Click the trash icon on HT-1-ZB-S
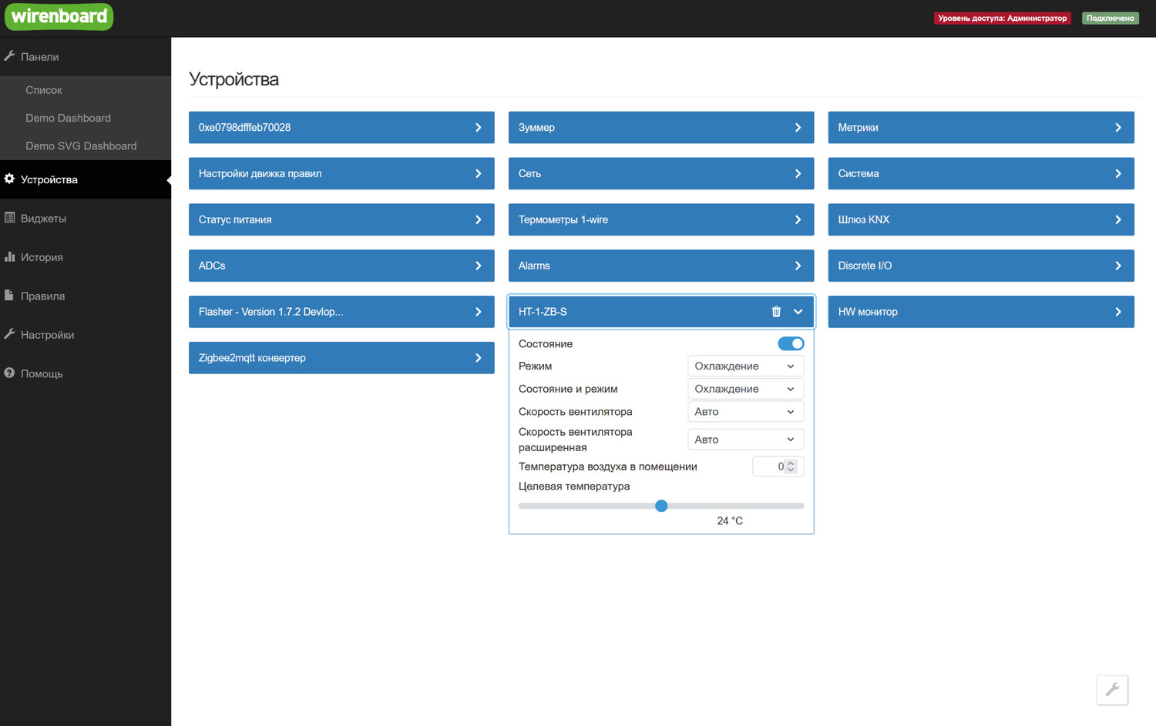This screenshot has height=726, width=1156. 776,312
